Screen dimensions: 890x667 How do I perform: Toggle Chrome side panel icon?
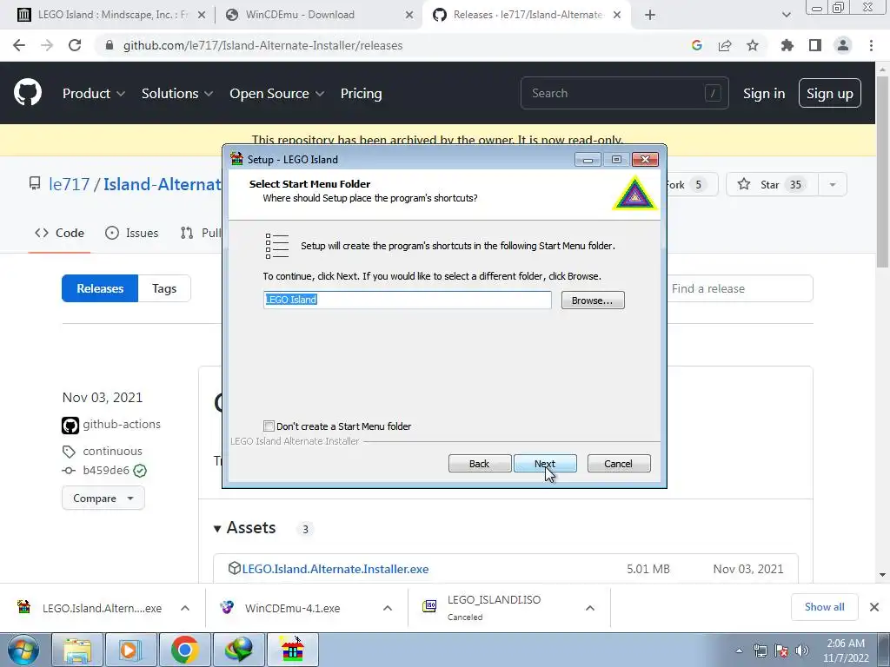pos(815,45)
